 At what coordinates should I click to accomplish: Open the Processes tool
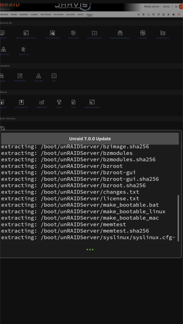click(x=143, y=35)
